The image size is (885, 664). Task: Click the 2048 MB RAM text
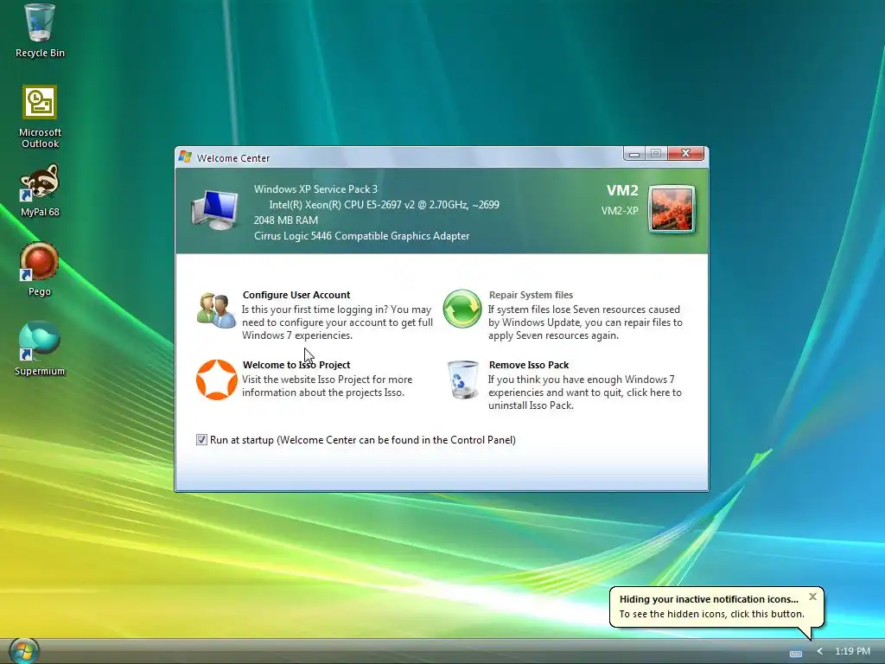pos(285,220)
